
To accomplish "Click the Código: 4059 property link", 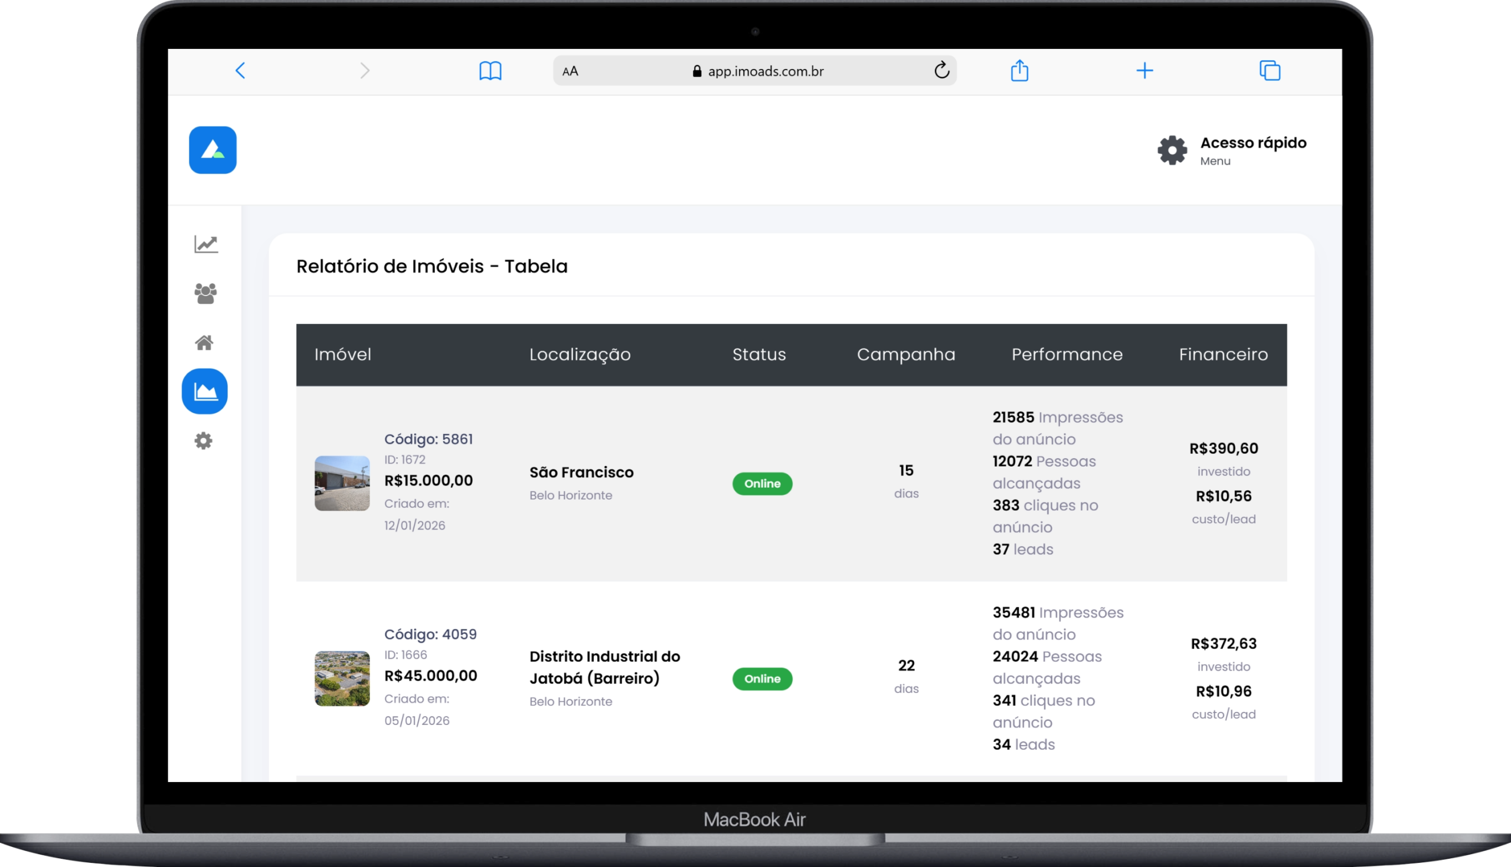I will coord(430,634).
